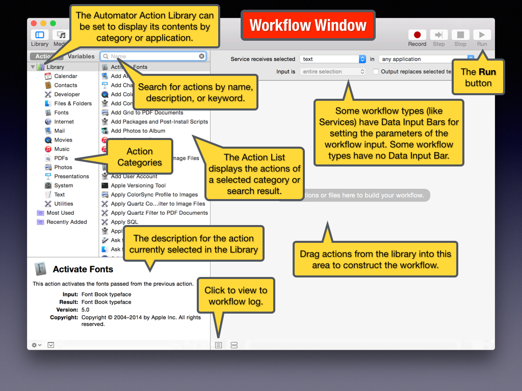Open the 'entire selection' input dropdown

pos(333,72)
